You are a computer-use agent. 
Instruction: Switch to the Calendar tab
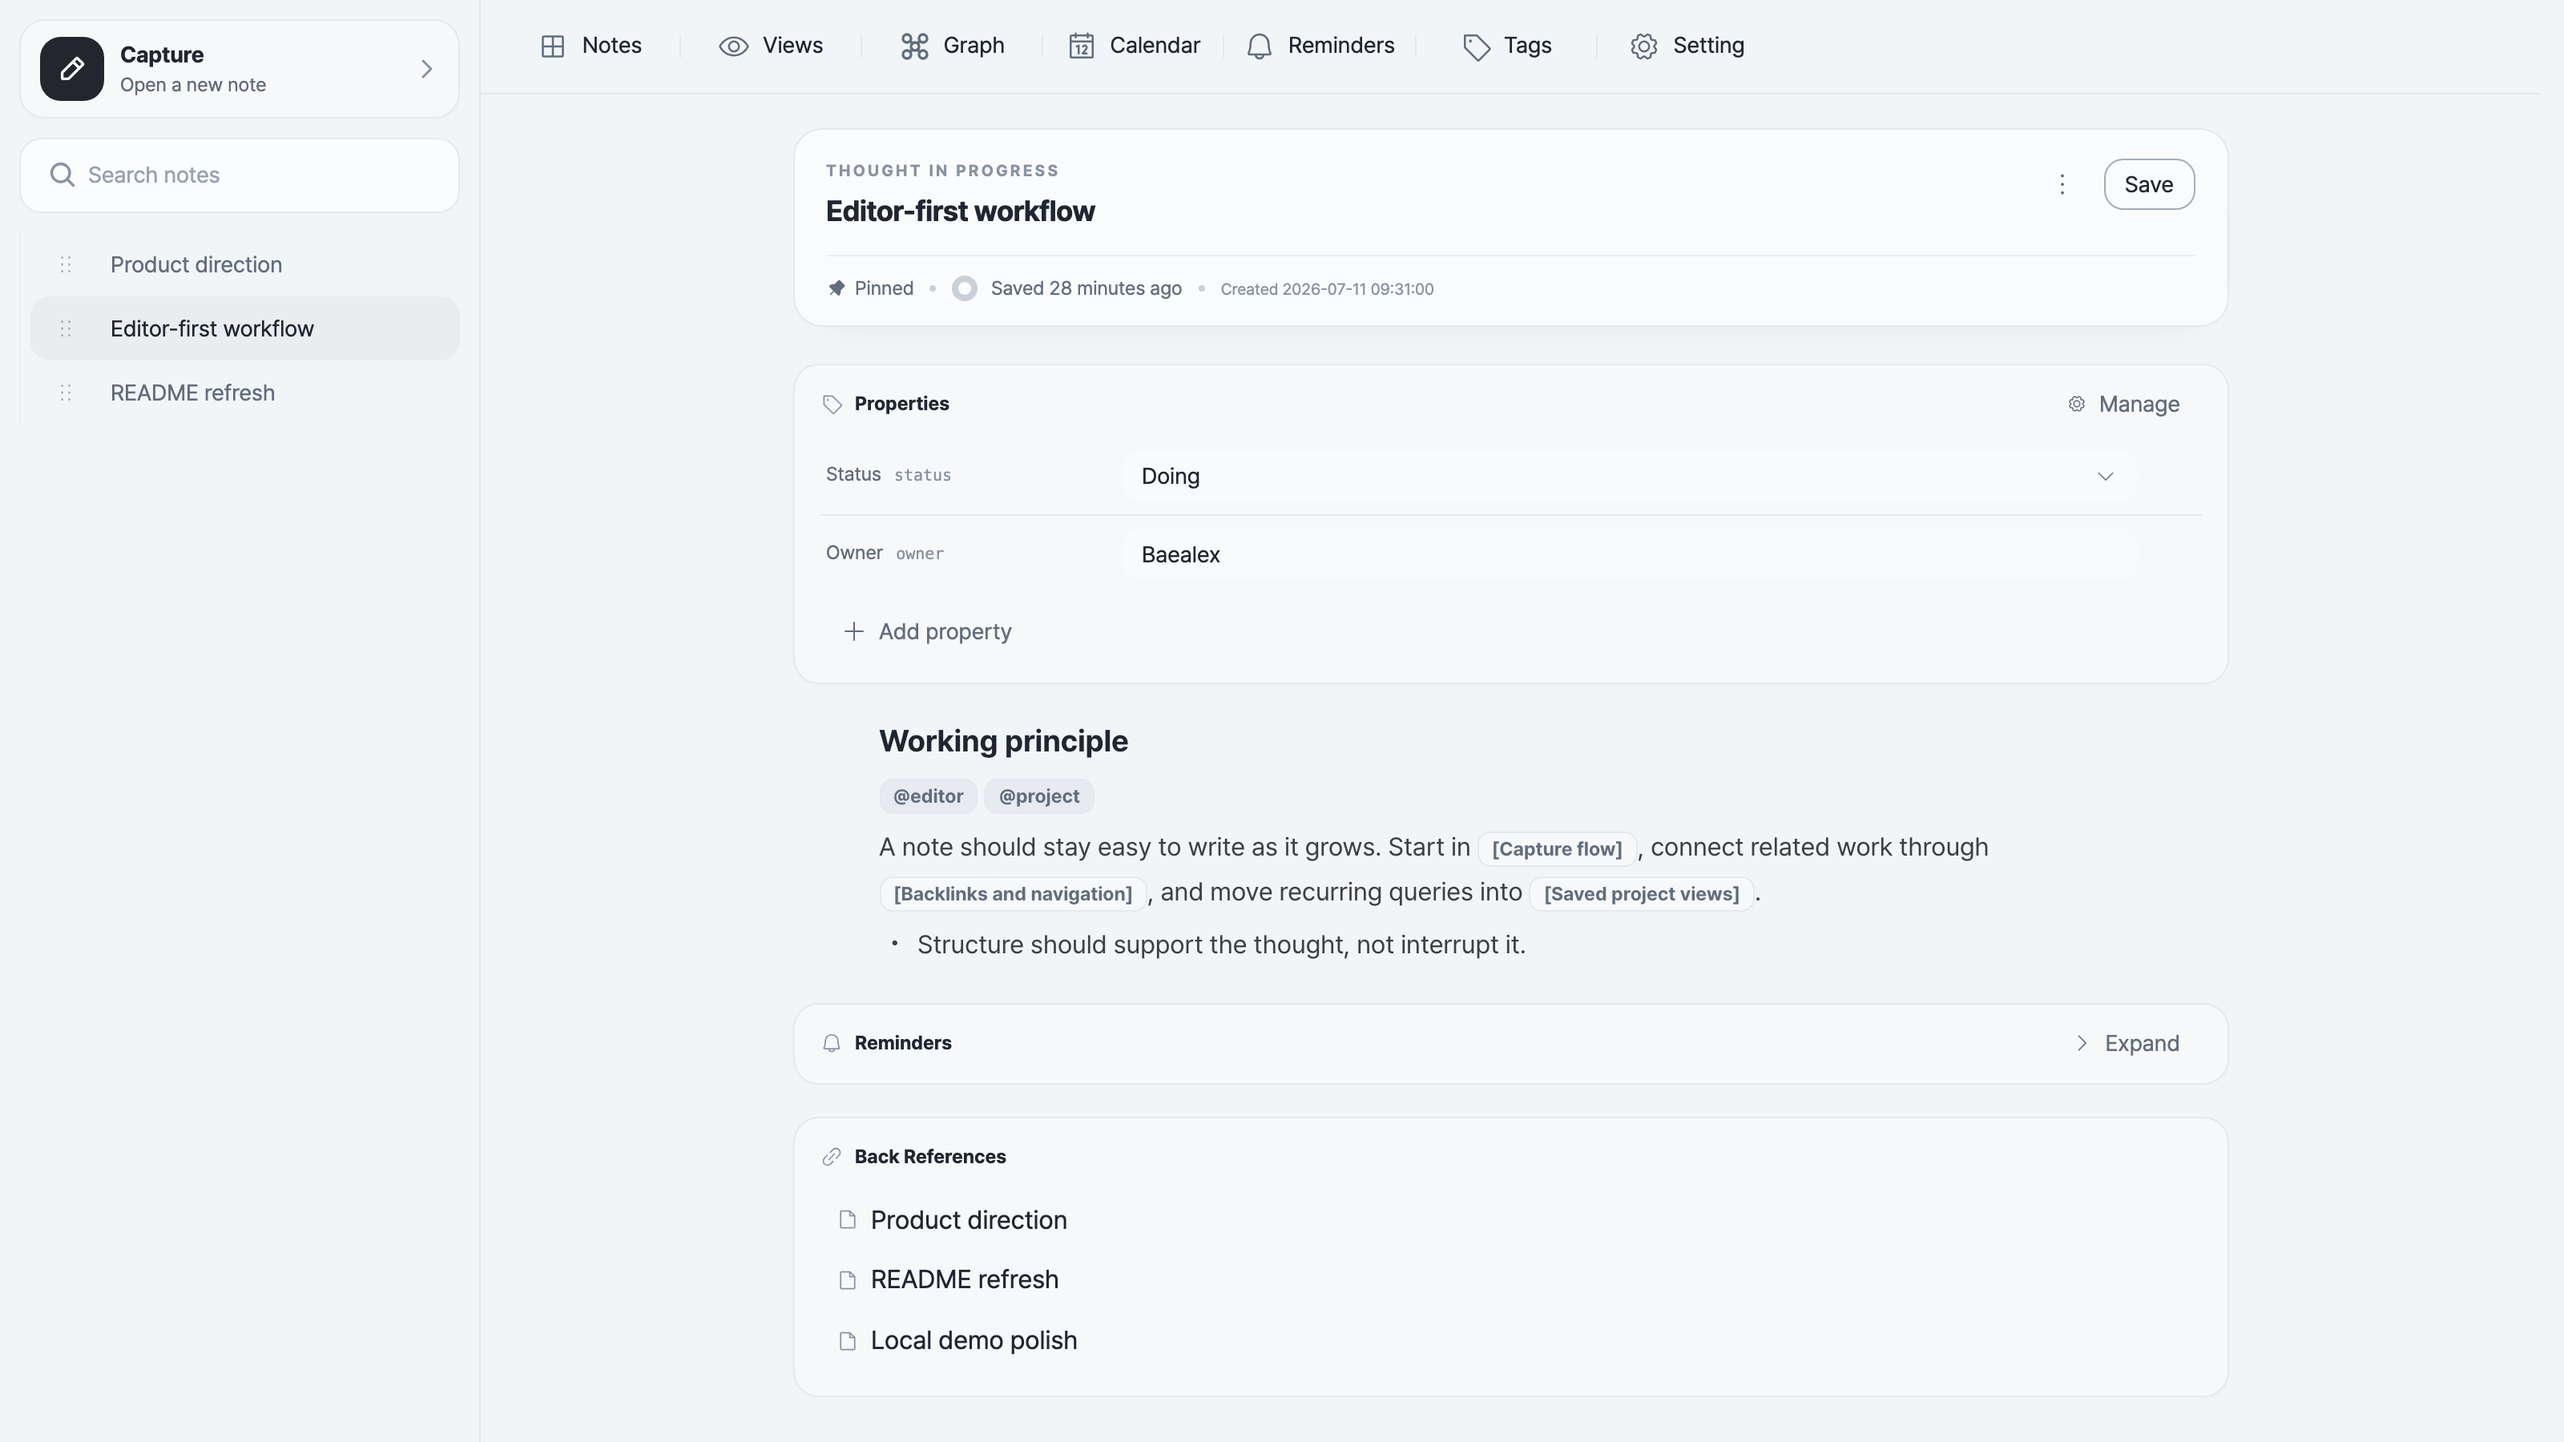[x=1135, y=46]
